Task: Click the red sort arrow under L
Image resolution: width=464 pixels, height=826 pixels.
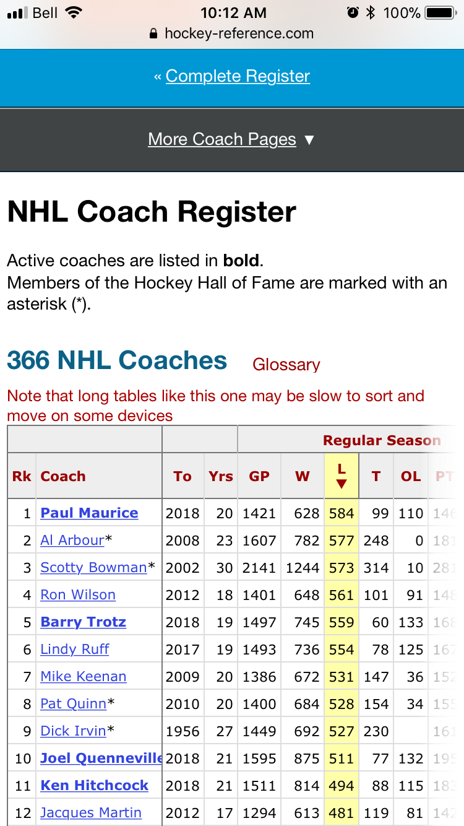Action: (342, 484)
